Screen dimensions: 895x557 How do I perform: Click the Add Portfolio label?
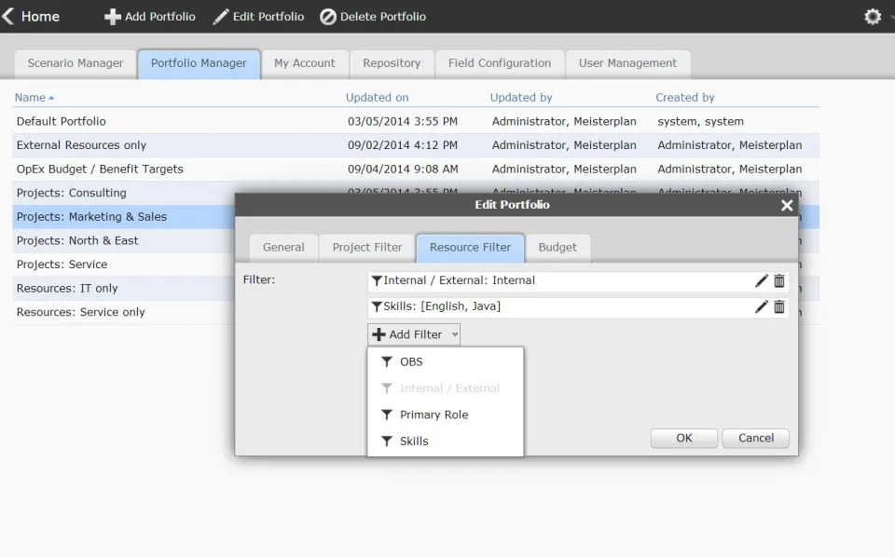(159, 17)
